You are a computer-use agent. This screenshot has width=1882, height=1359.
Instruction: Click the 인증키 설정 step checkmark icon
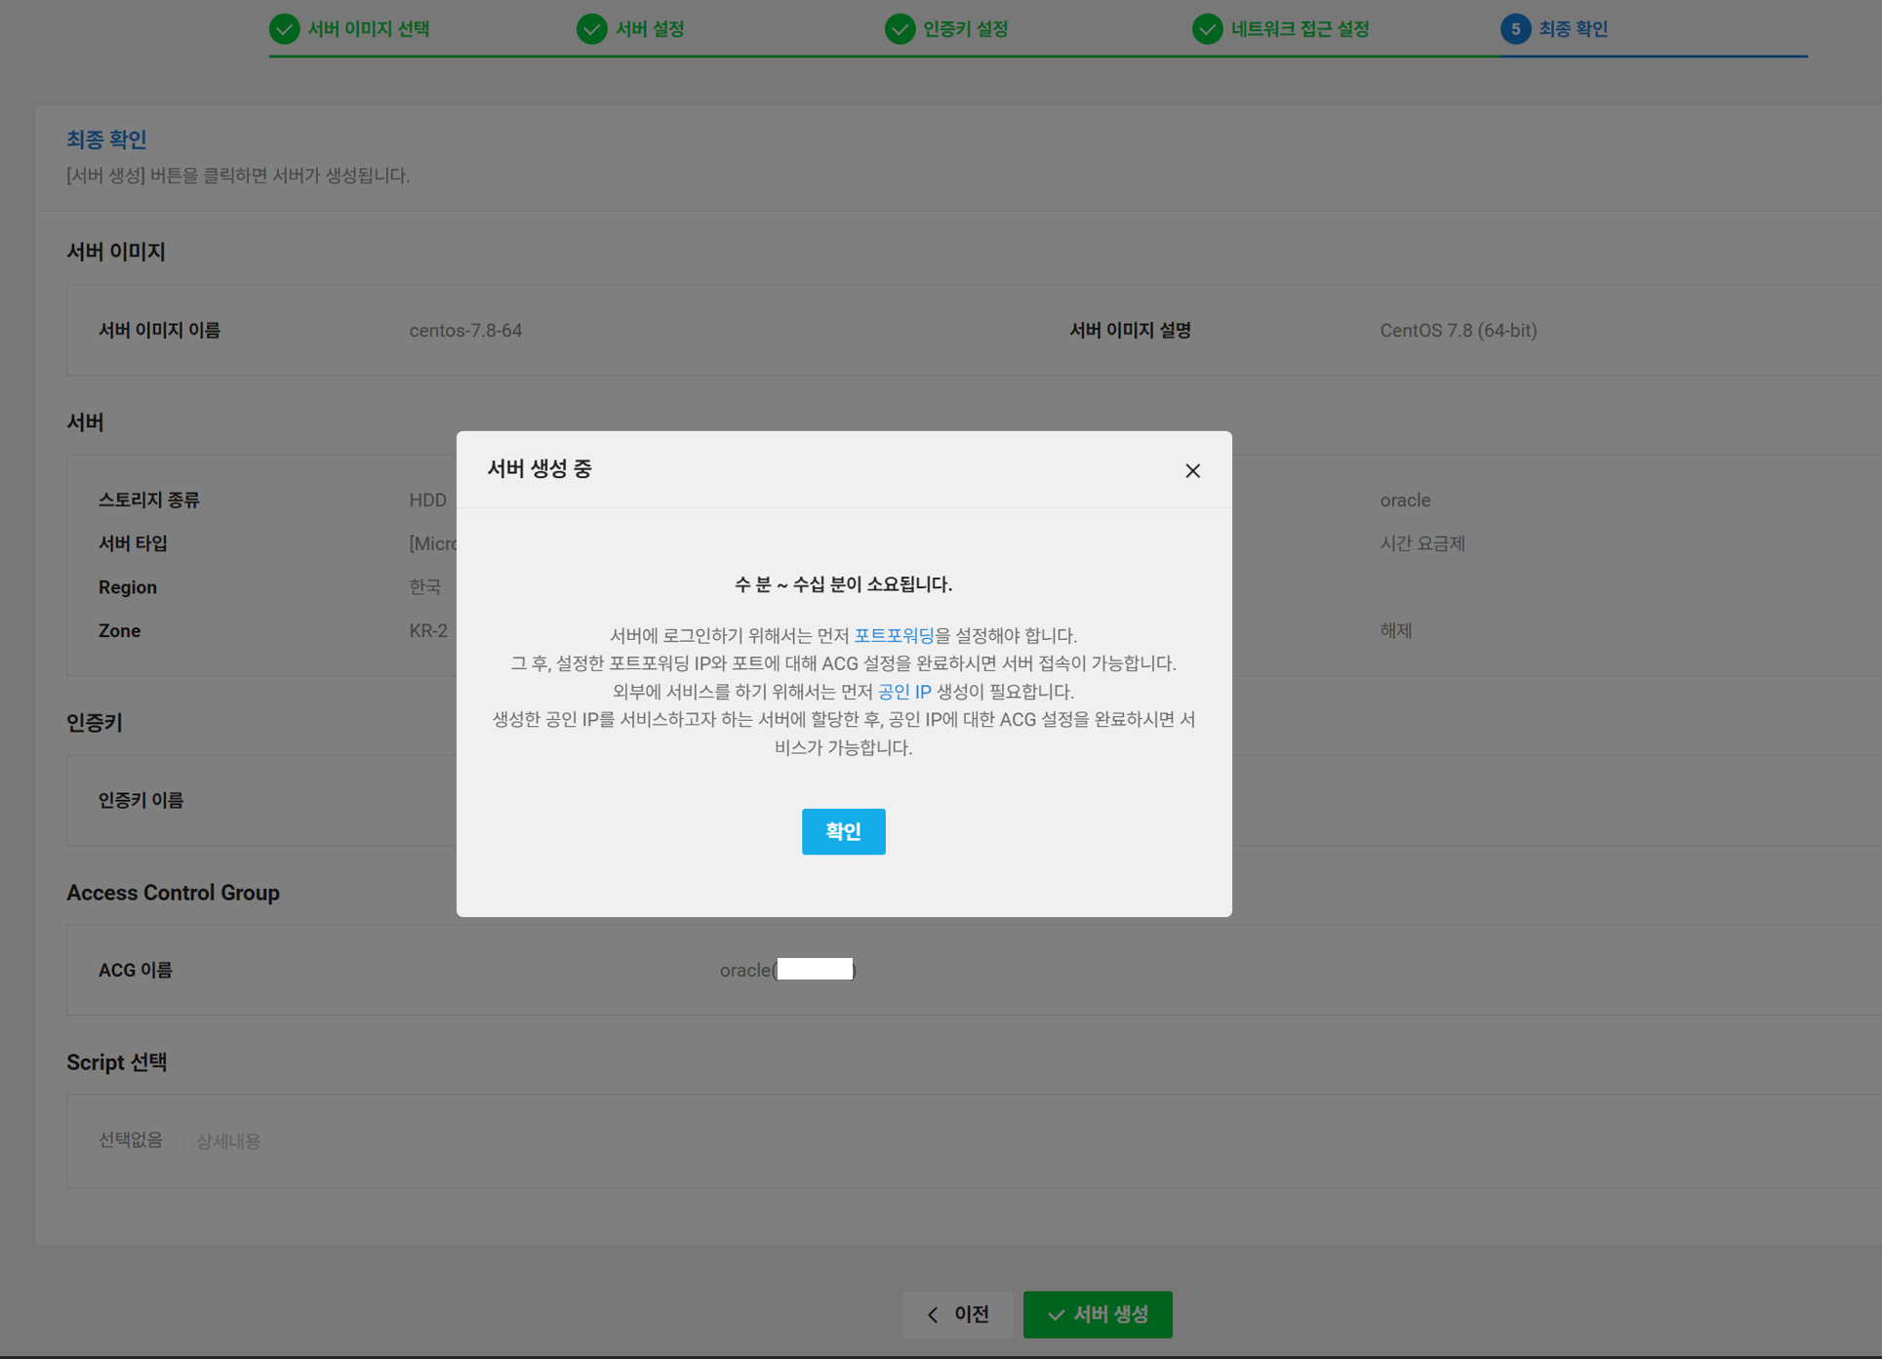pyautogui.click(x=899, y=29)
